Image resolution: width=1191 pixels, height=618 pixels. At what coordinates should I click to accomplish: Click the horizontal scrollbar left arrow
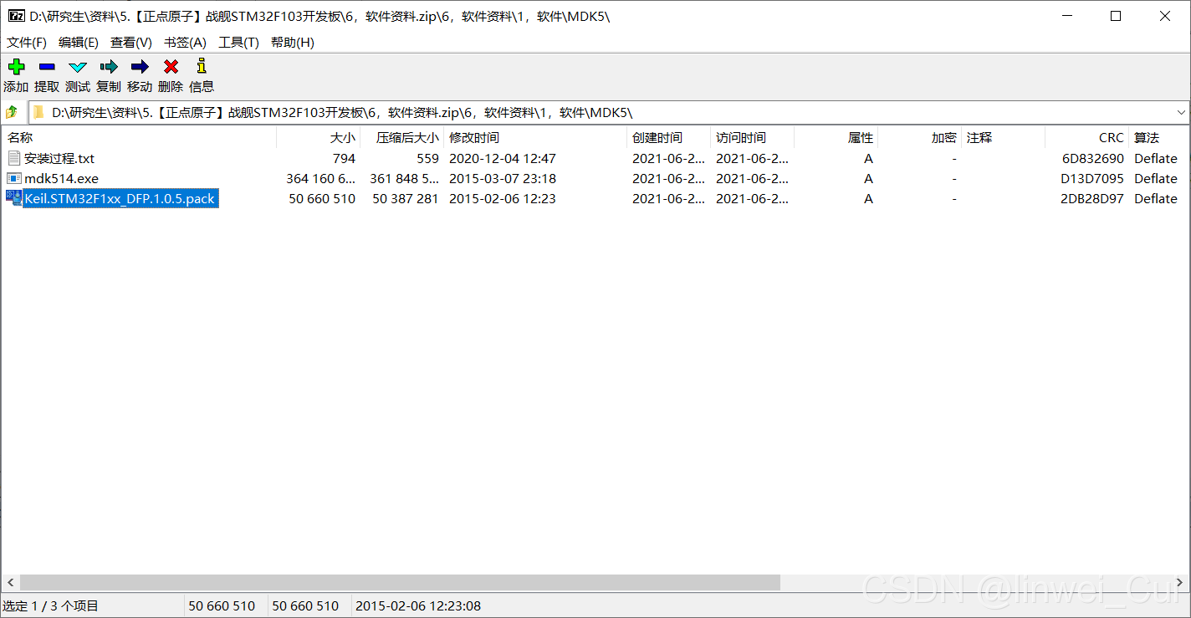point(10,582)
